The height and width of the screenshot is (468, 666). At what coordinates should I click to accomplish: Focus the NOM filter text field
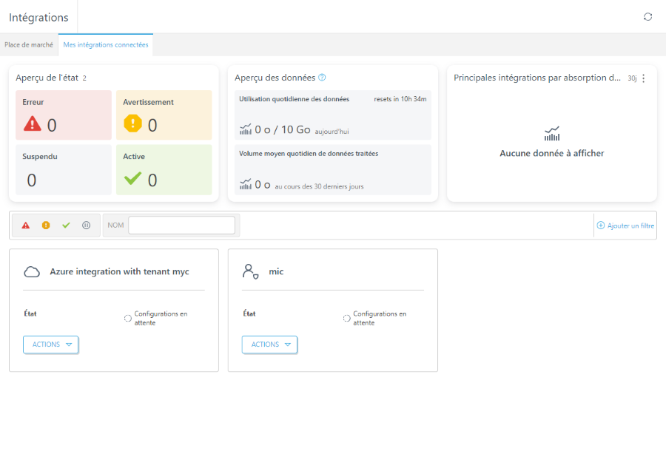[x=181, y=225]
